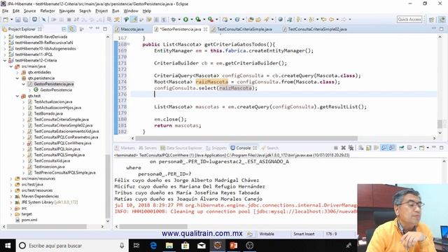Image resolution: width=448 pixels, height=252 pixels.
Task: Open Microsoft Edge from taskbar
Action: point(153,246)
